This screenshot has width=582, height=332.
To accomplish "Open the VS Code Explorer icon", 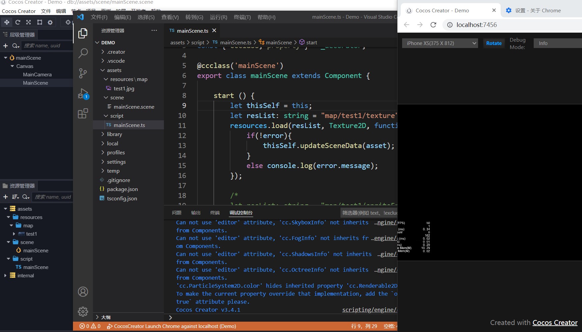I will [83, 33].
